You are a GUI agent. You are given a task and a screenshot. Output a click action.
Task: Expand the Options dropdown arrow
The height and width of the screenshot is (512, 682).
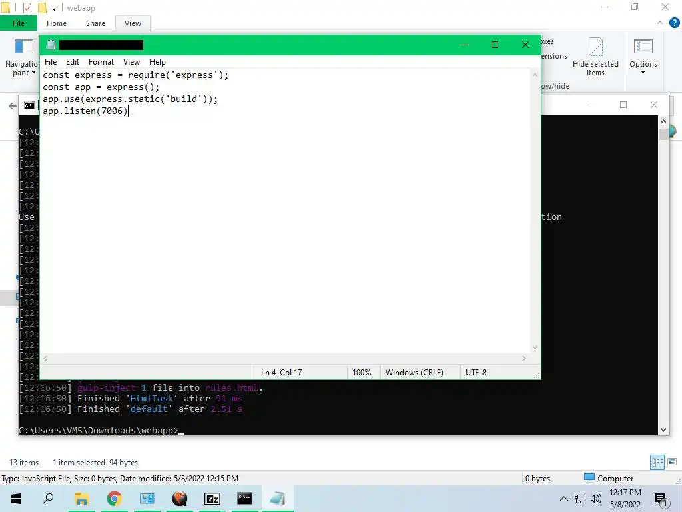tap(643, 73)
